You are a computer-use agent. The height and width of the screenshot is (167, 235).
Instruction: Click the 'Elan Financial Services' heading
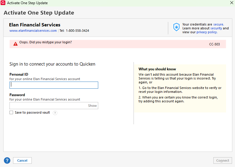point(35,25)
